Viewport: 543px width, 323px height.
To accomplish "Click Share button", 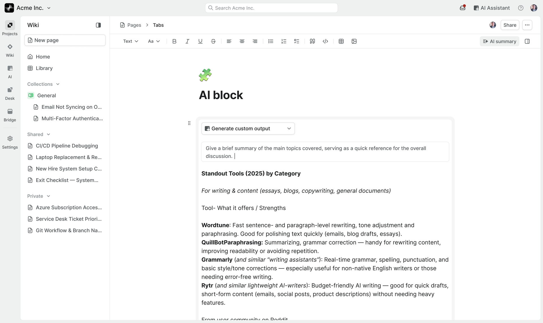I will pyautogui.click(x=510, y=25).
